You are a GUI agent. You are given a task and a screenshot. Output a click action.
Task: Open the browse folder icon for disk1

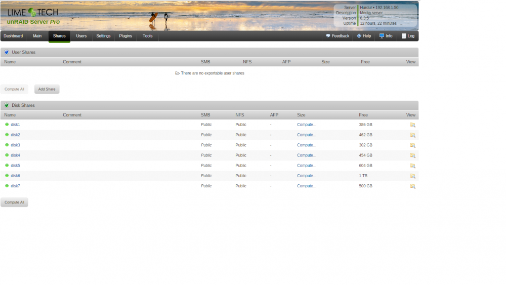click(x=412, y=125)
